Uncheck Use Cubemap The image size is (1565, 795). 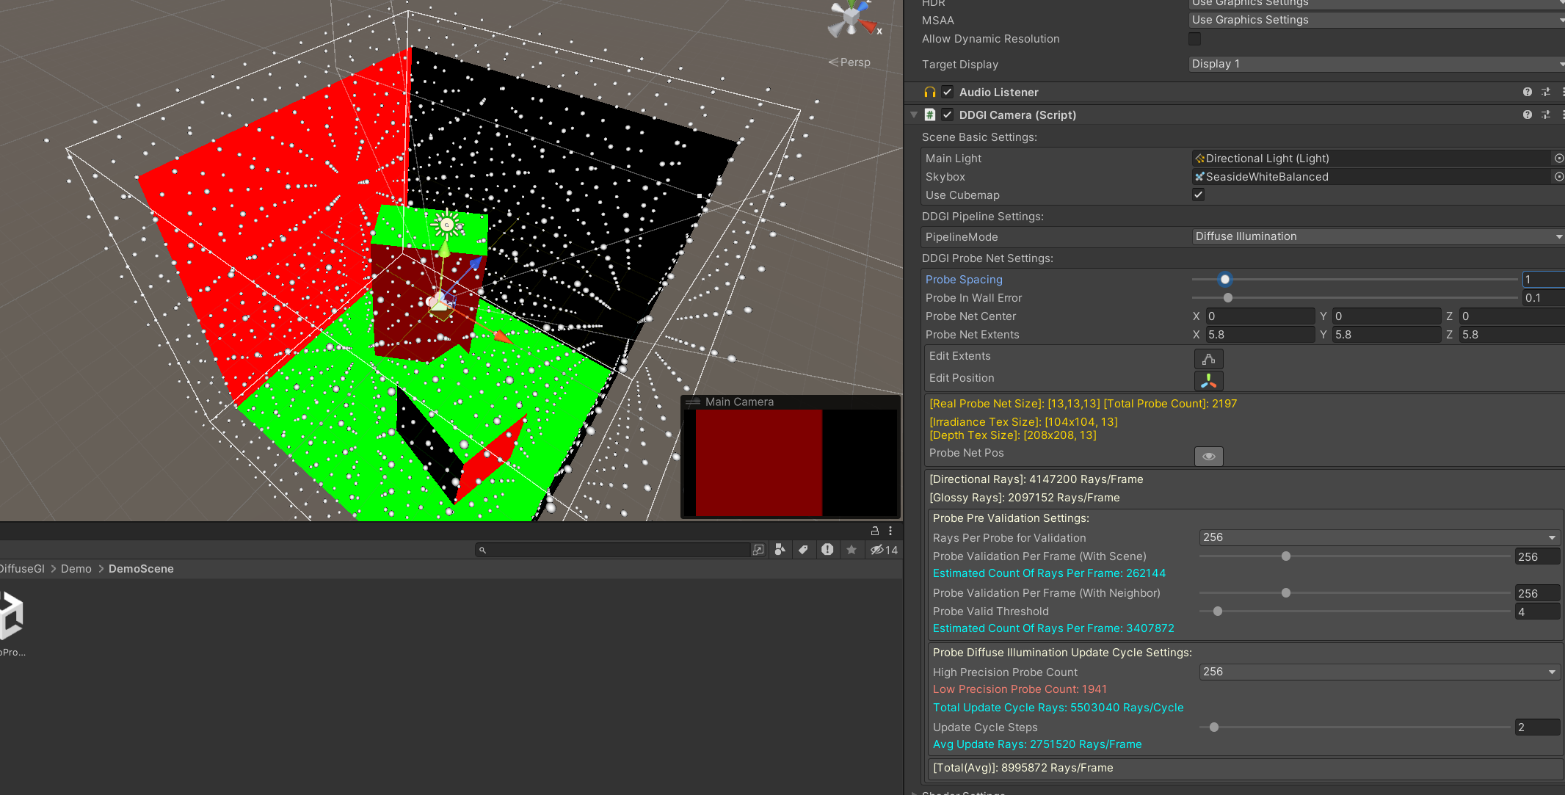pyautogui.click(x=1198, y=195)
